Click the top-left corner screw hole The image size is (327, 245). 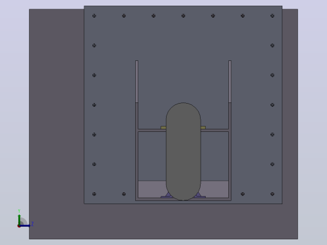(94, 16)
